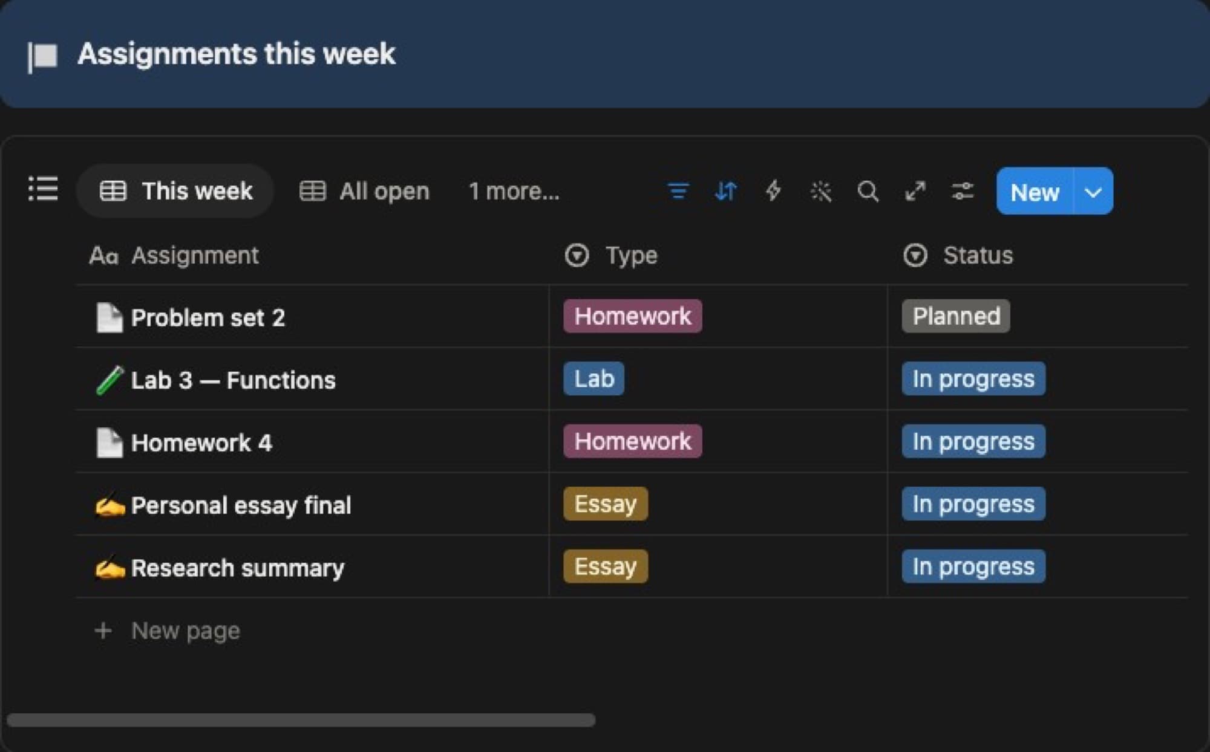Click the plus icon beside New page

click(103, 630)
